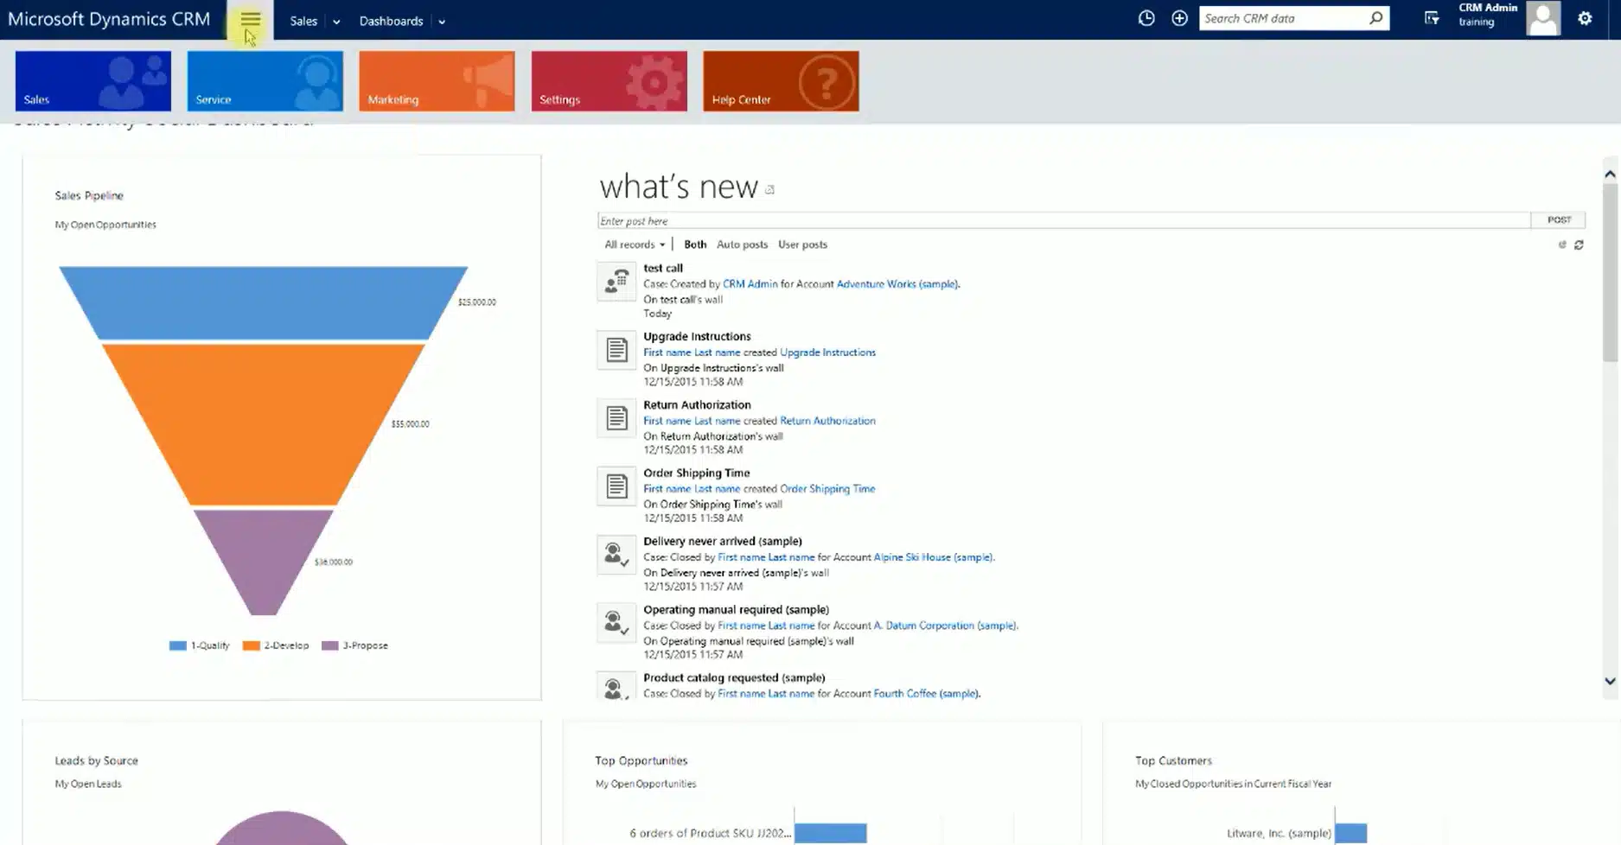
Task: Open the Sales module tile
Action: click(x=93, y=81)
